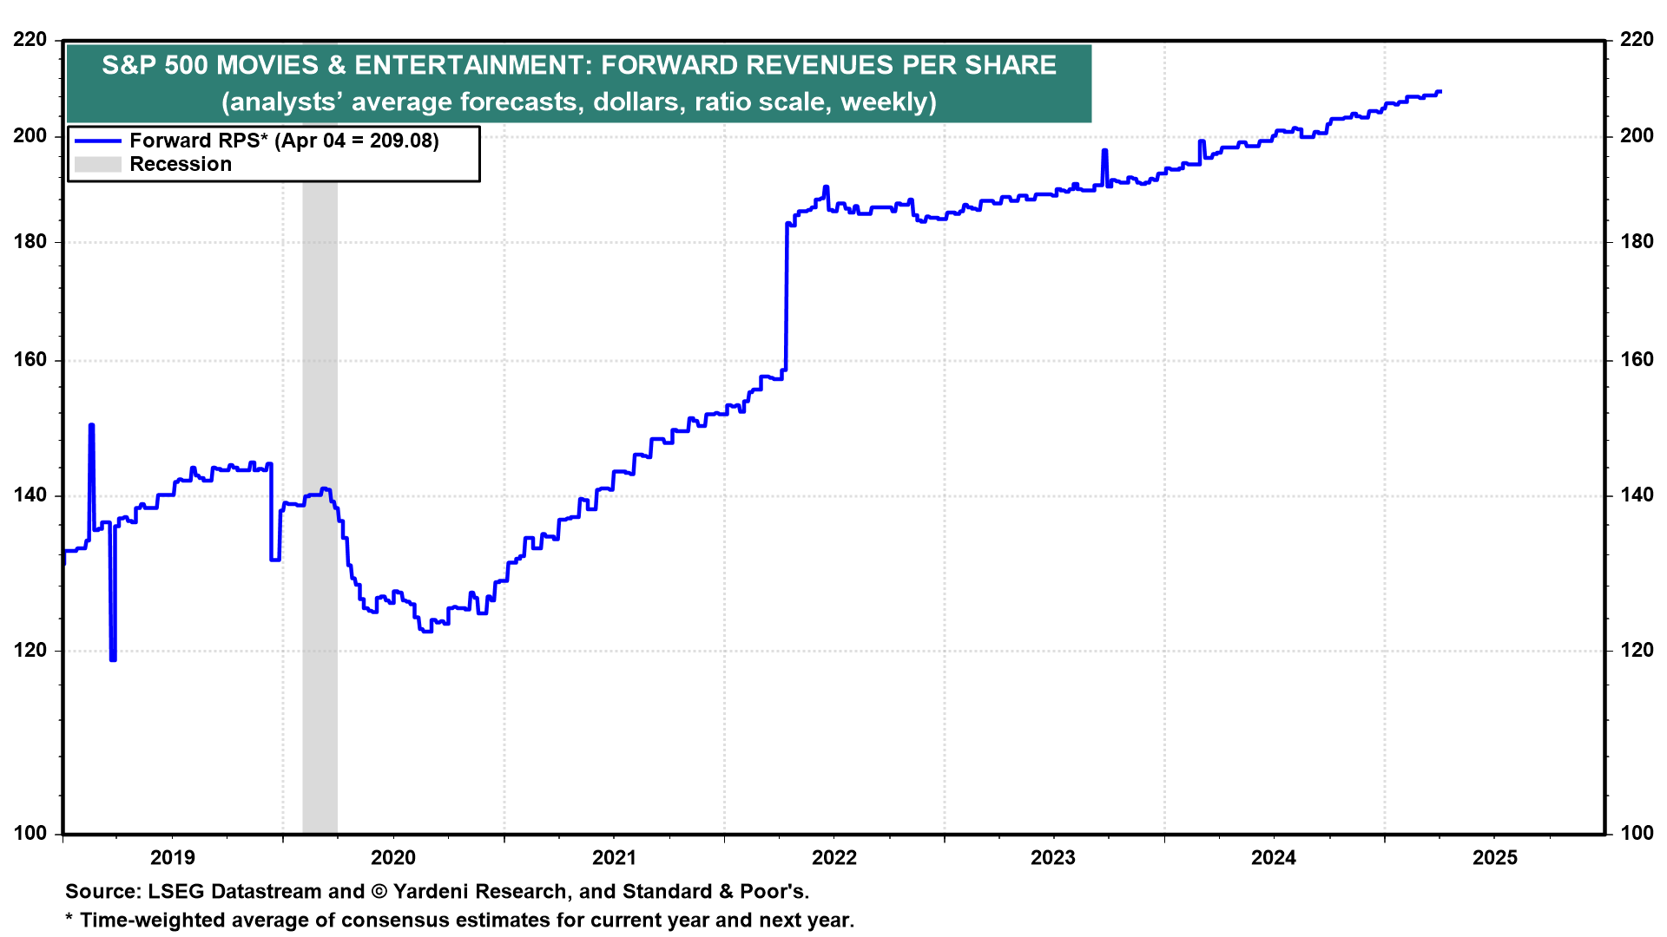Click the Forward RPS legend label
This screenshot has height=937, width=1667.
pos(284,141)
